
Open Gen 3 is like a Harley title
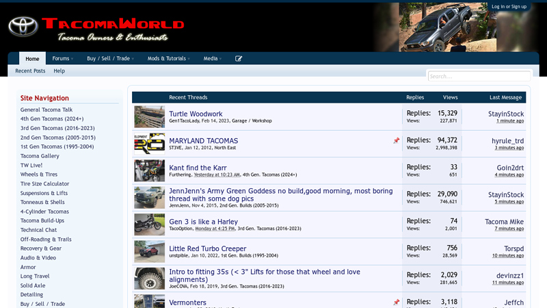click(203, 222)
